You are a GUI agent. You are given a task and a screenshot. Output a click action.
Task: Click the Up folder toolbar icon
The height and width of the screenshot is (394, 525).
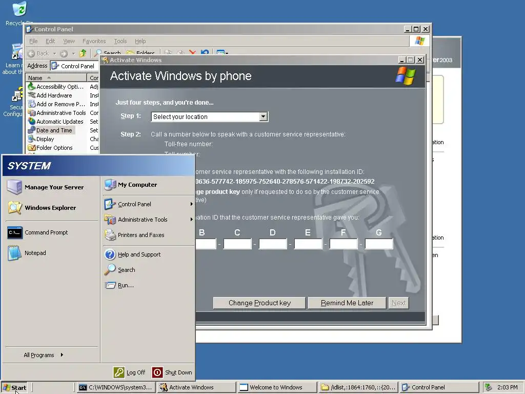point(83,53)
